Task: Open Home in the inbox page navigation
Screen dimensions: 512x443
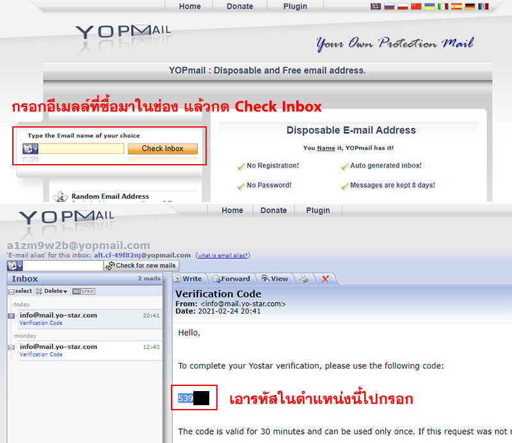Action: pyautogui.click(x=232, y=210)
